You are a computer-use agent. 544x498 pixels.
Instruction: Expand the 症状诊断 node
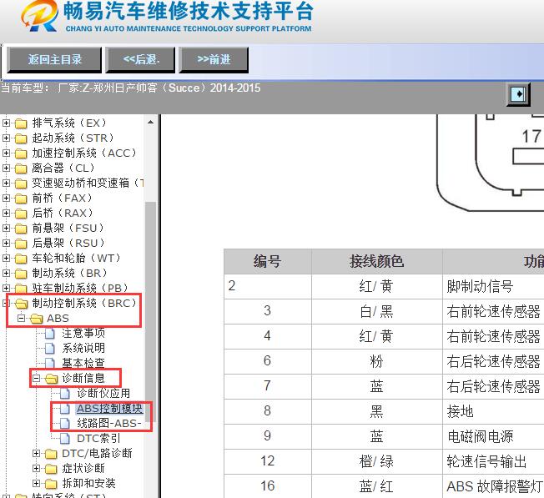36,468
